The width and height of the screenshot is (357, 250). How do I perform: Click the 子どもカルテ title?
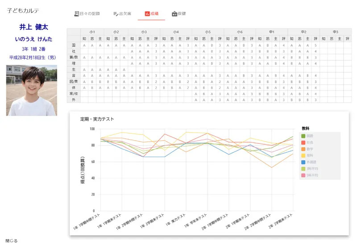coord(23,10)
